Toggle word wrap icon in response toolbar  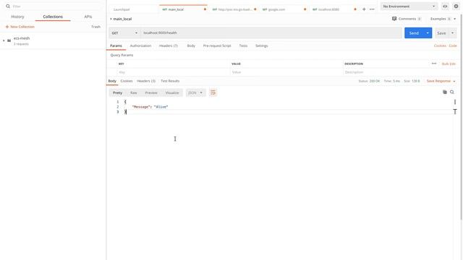(213, 93)
